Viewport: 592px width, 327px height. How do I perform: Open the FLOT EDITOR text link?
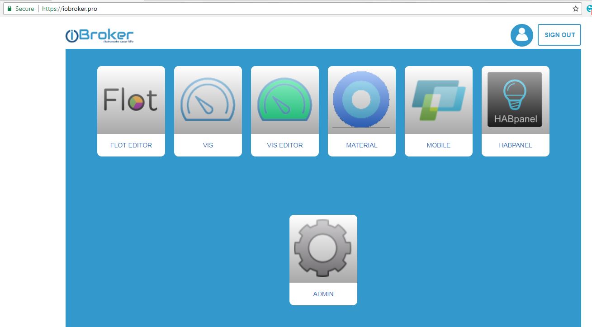[x=131, y=145]
